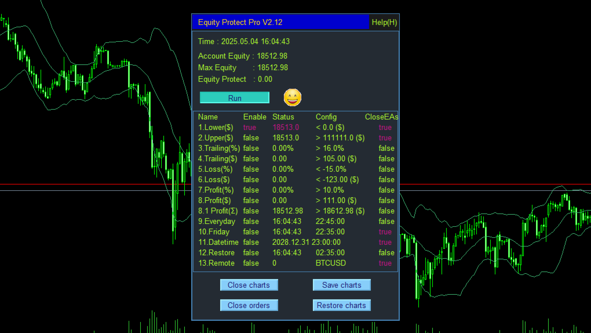Image resolution: width=591 pixels, height=333 pixels.
Task: Click the 'Equity Protect Pro V2.12' title bar
Action: [280, 22]
